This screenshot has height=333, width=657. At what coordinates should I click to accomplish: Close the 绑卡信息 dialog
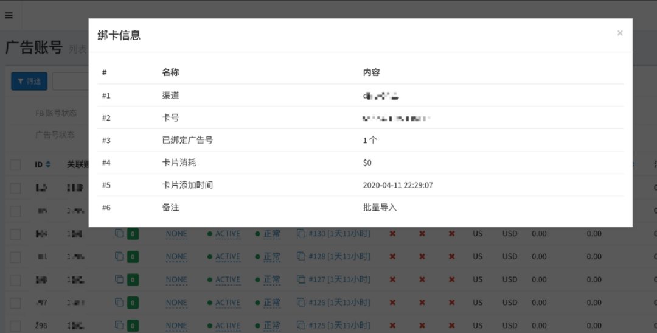(x=620, y=33)
